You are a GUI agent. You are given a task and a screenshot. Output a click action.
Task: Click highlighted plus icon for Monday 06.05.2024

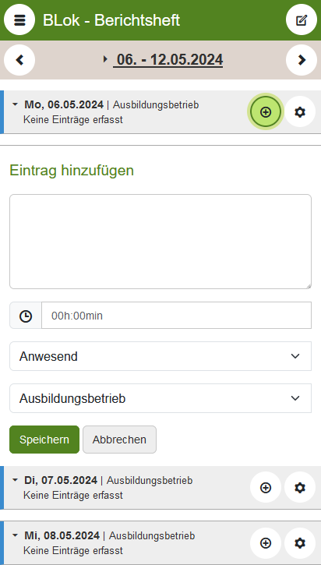[266, 112]
